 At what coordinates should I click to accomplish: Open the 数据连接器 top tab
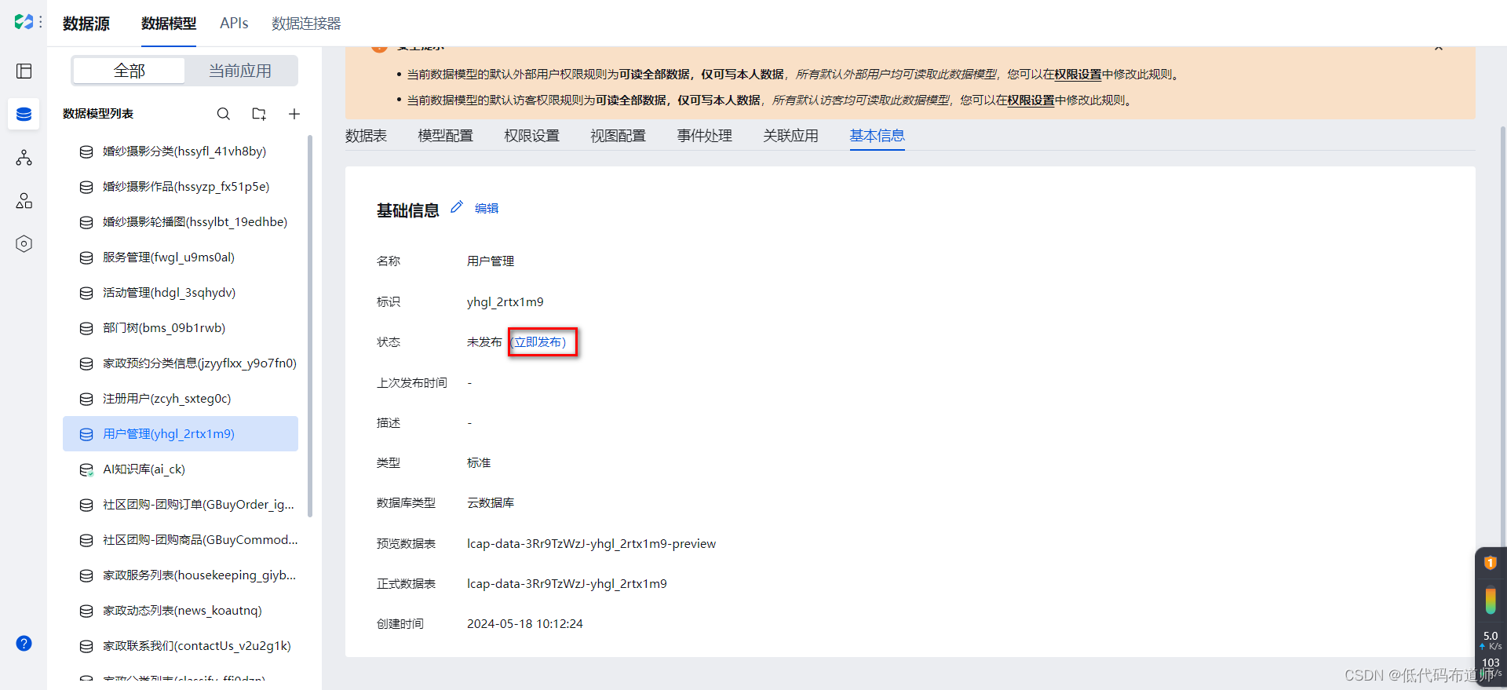(306, 24)
